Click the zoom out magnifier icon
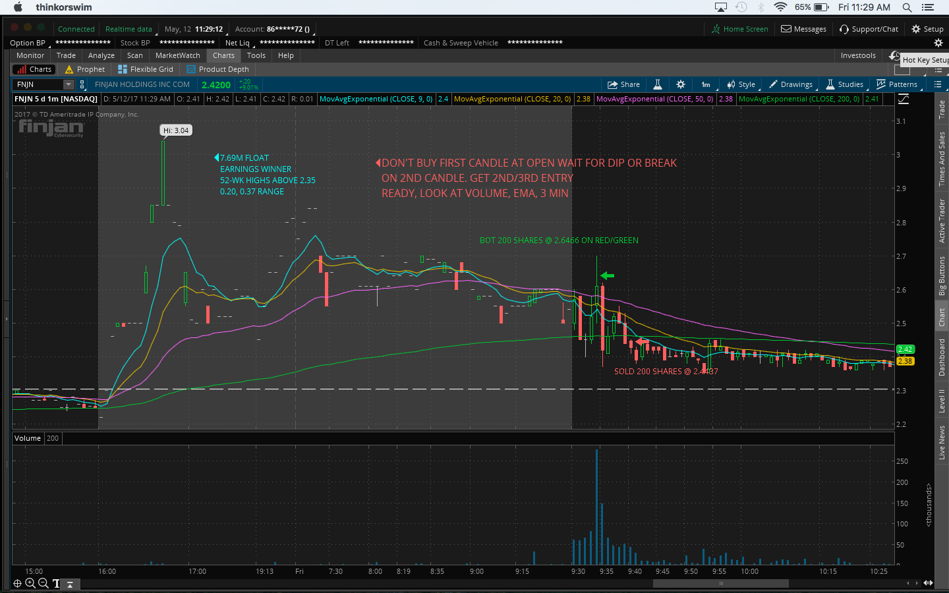Image resolution: width=949 pixels, height=593 pixels. [x=43, y=583]
